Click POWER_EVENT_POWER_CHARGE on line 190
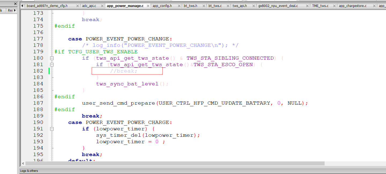386x174 pixels. [127, 122]
